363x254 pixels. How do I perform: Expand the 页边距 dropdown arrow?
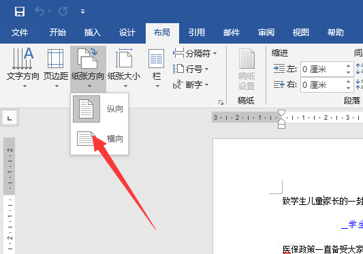click(x=57, y=86)
